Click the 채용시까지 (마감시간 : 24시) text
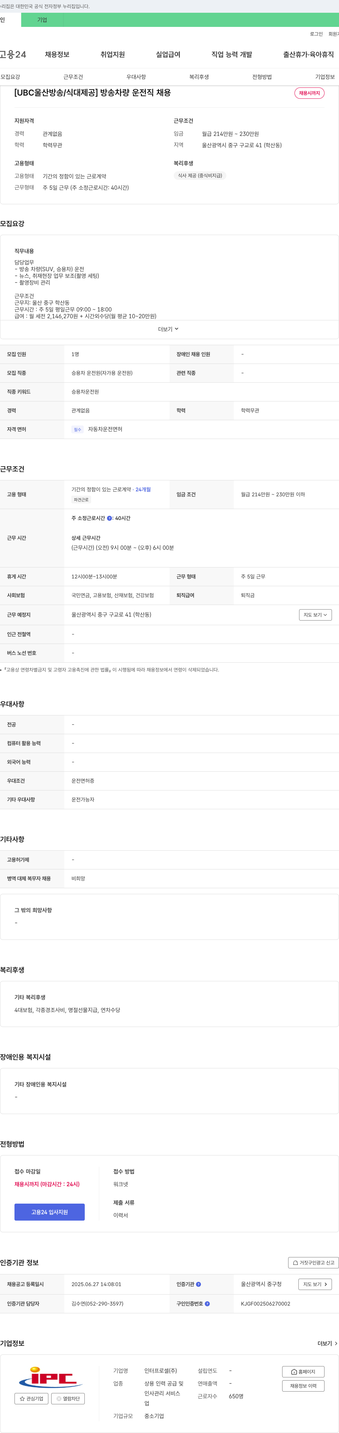The image size is (339, 1433). point(47,1184)
